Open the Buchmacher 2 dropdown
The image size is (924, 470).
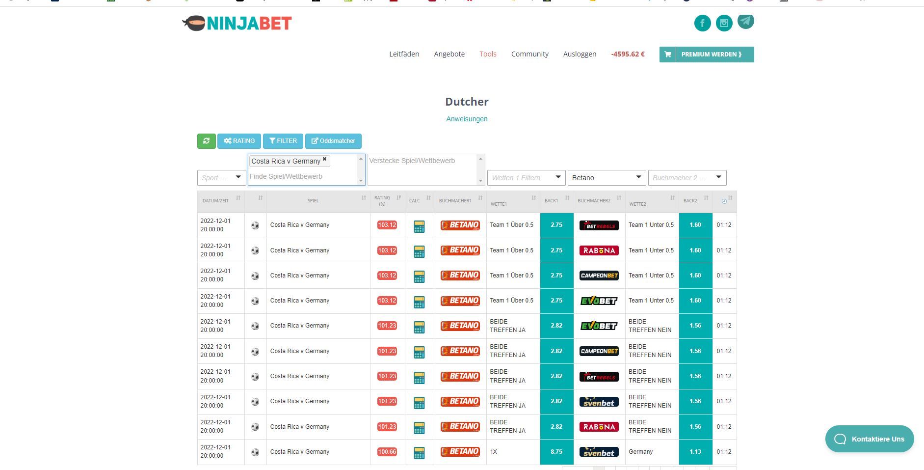click(x=687, y=178)
